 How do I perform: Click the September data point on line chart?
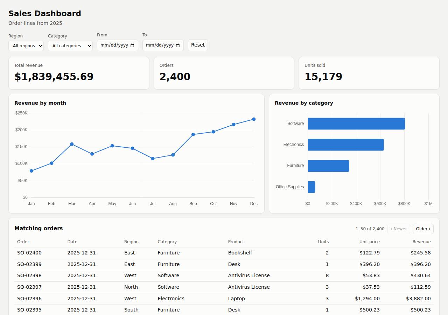coord(193,134)
